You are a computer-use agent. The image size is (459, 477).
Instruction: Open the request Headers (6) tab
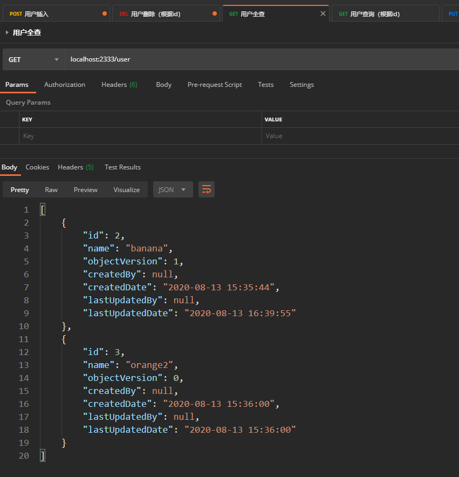pyautogui.click(x=119, y=85)
